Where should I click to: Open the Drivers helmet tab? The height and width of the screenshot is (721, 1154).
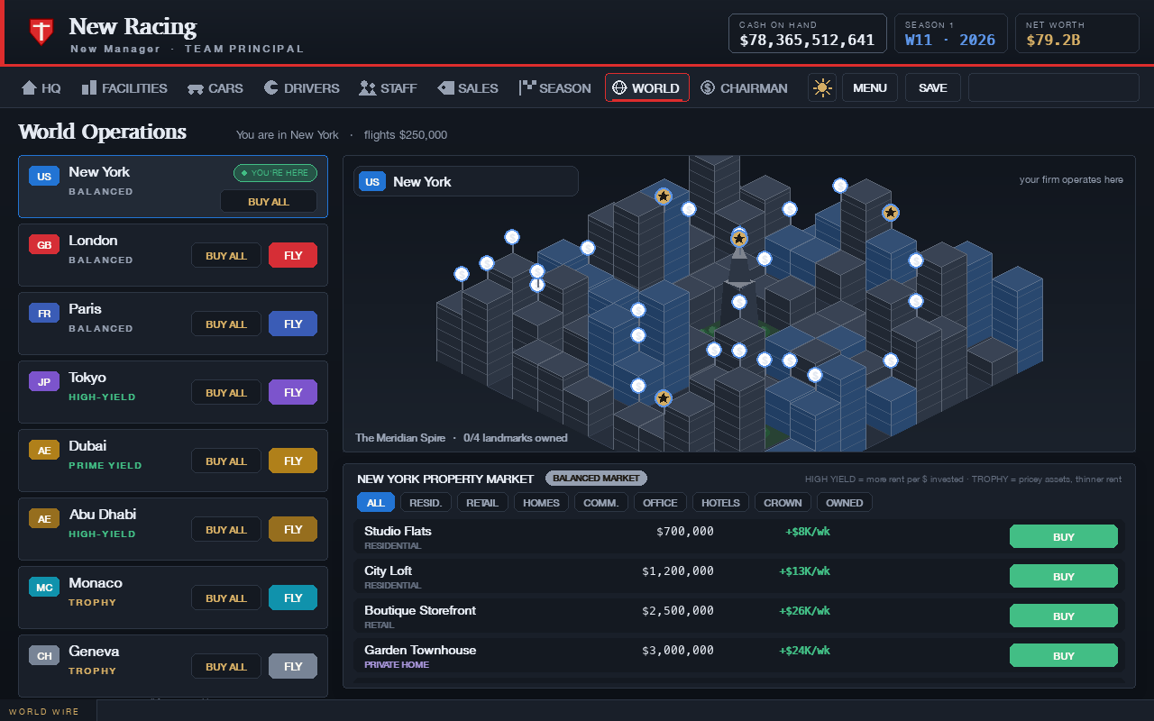[x=301, y=87]
